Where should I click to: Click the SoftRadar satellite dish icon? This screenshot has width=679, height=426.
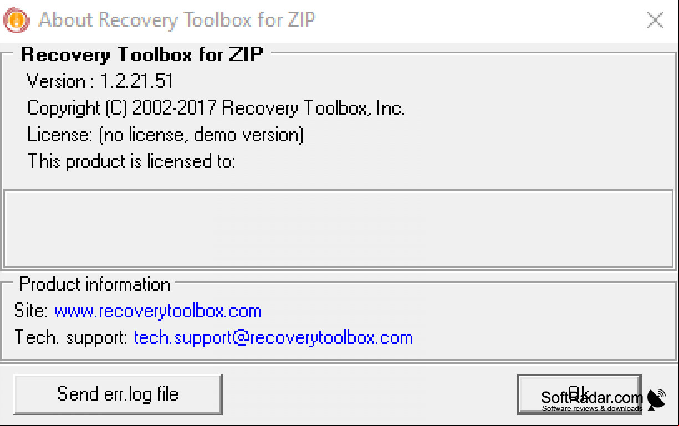pyautogui.click(x=657, y=400)
